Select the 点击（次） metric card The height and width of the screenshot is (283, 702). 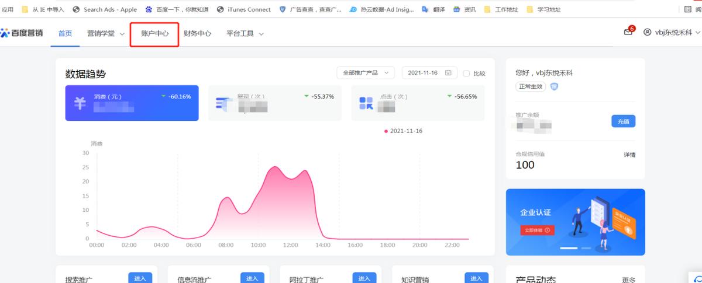coord(418,103)
